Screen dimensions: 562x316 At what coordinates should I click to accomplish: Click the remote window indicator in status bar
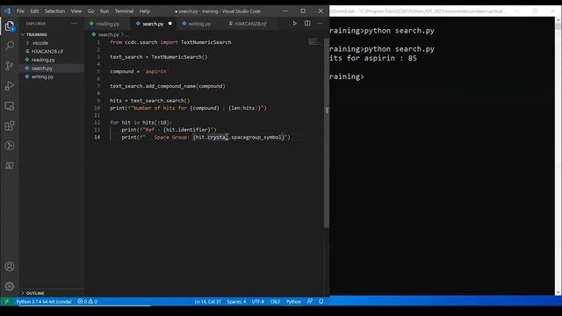click(6, 302)
